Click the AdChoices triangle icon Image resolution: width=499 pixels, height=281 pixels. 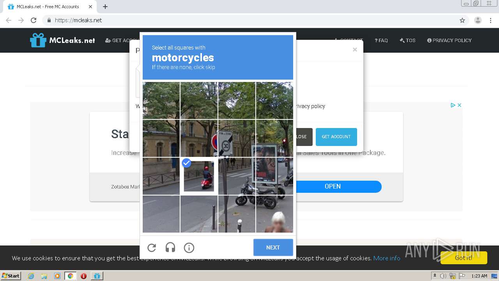pyautogui.click(x=453, y=105)
